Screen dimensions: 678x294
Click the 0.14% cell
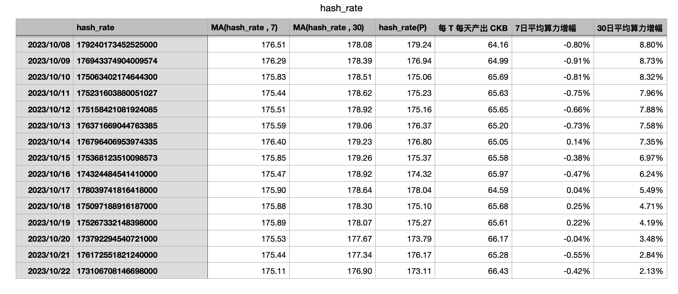pos(553,142)
